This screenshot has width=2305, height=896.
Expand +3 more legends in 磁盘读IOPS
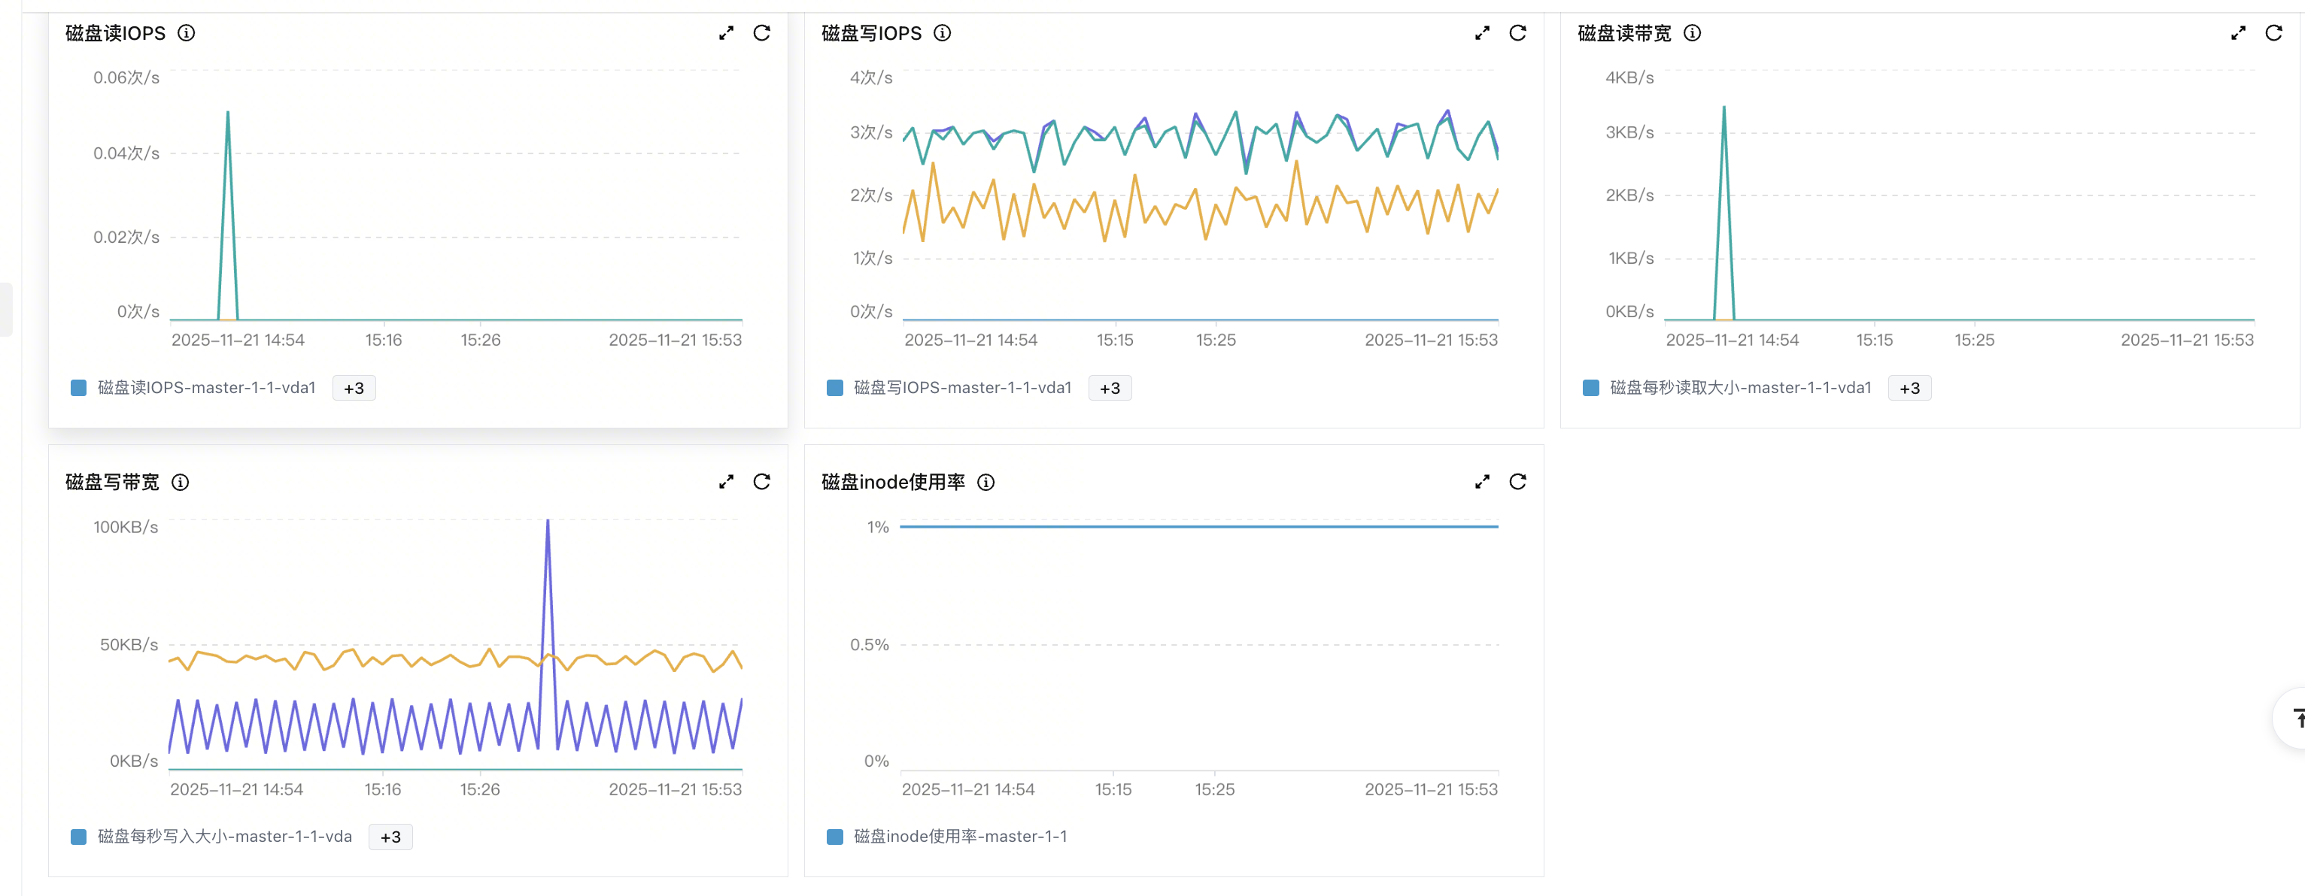[354, 388]
